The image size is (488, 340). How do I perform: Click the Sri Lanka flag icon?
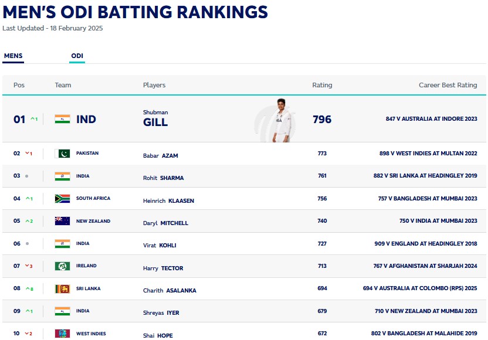(x=62, y=288)
